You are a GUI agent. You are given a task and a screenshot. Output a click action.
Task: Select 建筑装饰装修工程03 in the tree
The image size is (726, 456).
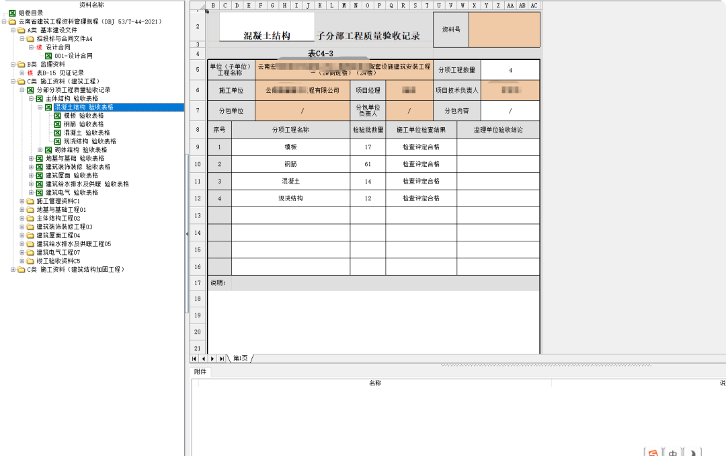point(65,227)
